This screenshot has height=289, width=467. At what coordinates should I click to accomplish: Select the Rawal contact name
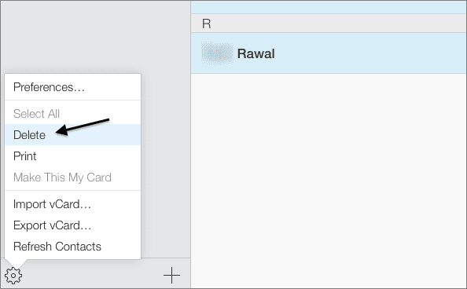point(256,54)
